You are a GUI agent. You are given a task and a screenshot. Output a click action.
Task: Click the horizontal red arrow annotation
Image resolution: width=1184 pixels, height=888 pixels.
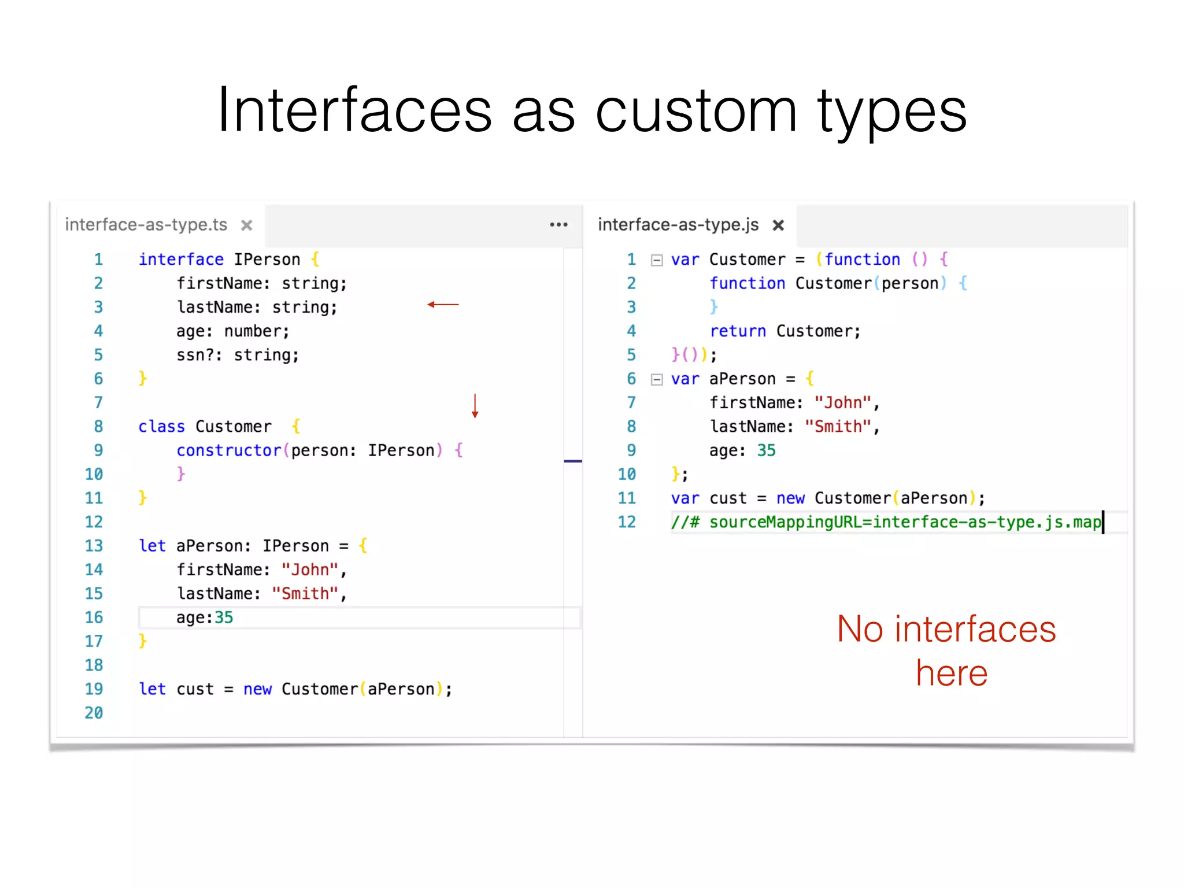[443, 305]
